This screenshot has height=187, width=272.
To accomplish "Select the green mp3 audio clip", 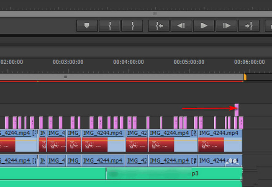I will (x=174, y=174).
